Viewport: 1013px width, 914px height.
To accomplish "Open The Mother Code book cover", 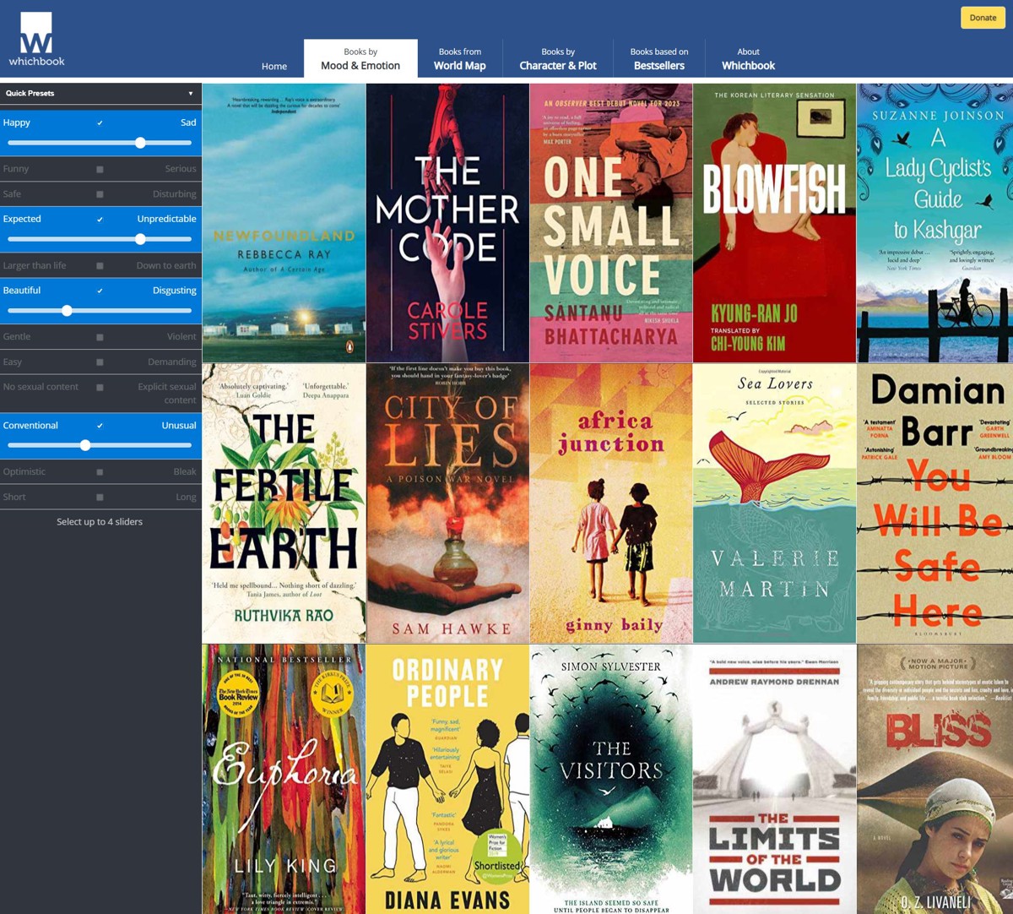I will 447,223.
